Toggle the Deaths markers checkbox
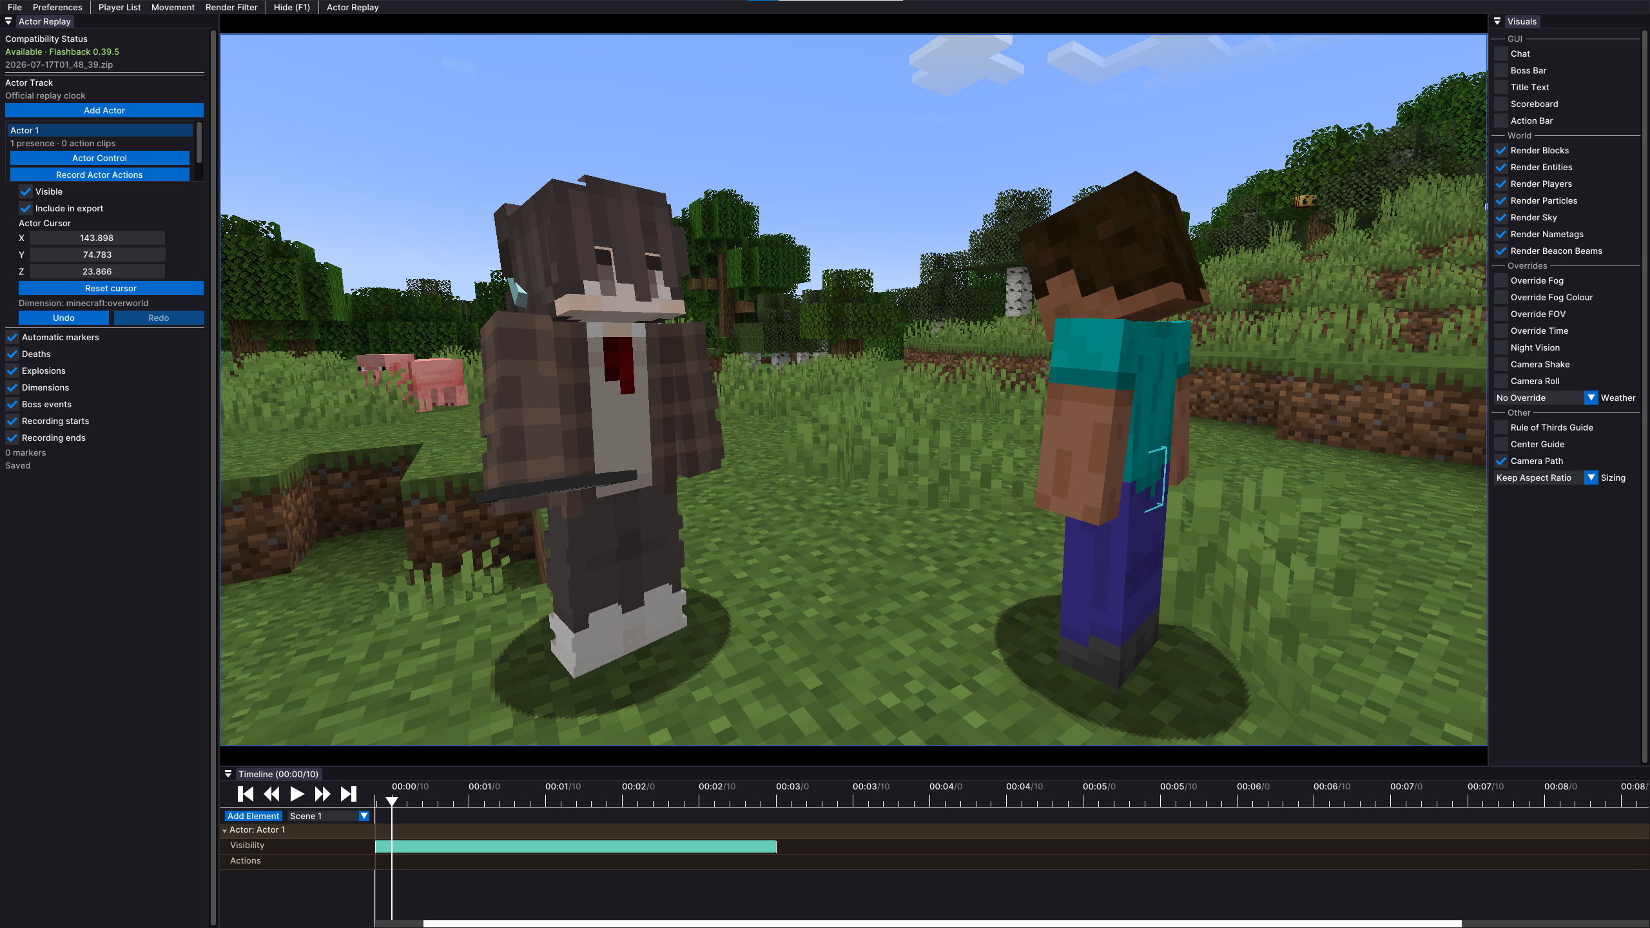Screen dimensions: 1650x928 click(x=12, y=354)
